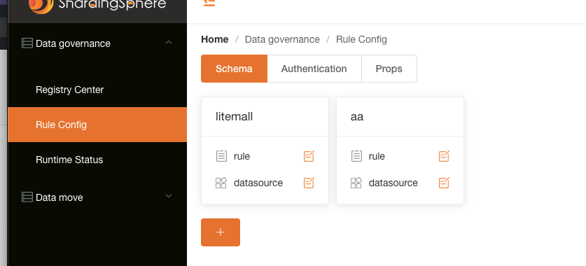Click datasource label in aa card
The width and height of the screenshot is (586, 266).
(x=393, y=183)
